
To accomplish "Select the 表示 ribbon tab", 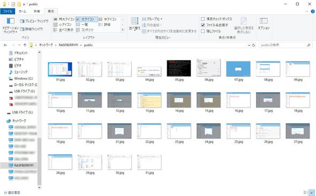I will (x=51, y=11).
